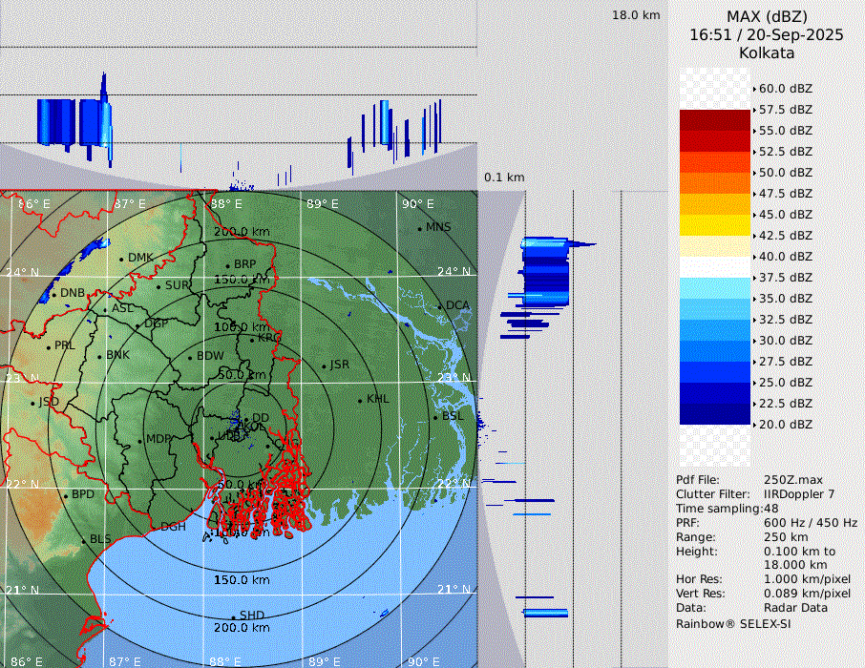
Task: Click the Kolkata radar site name
Action: point(767,52)
